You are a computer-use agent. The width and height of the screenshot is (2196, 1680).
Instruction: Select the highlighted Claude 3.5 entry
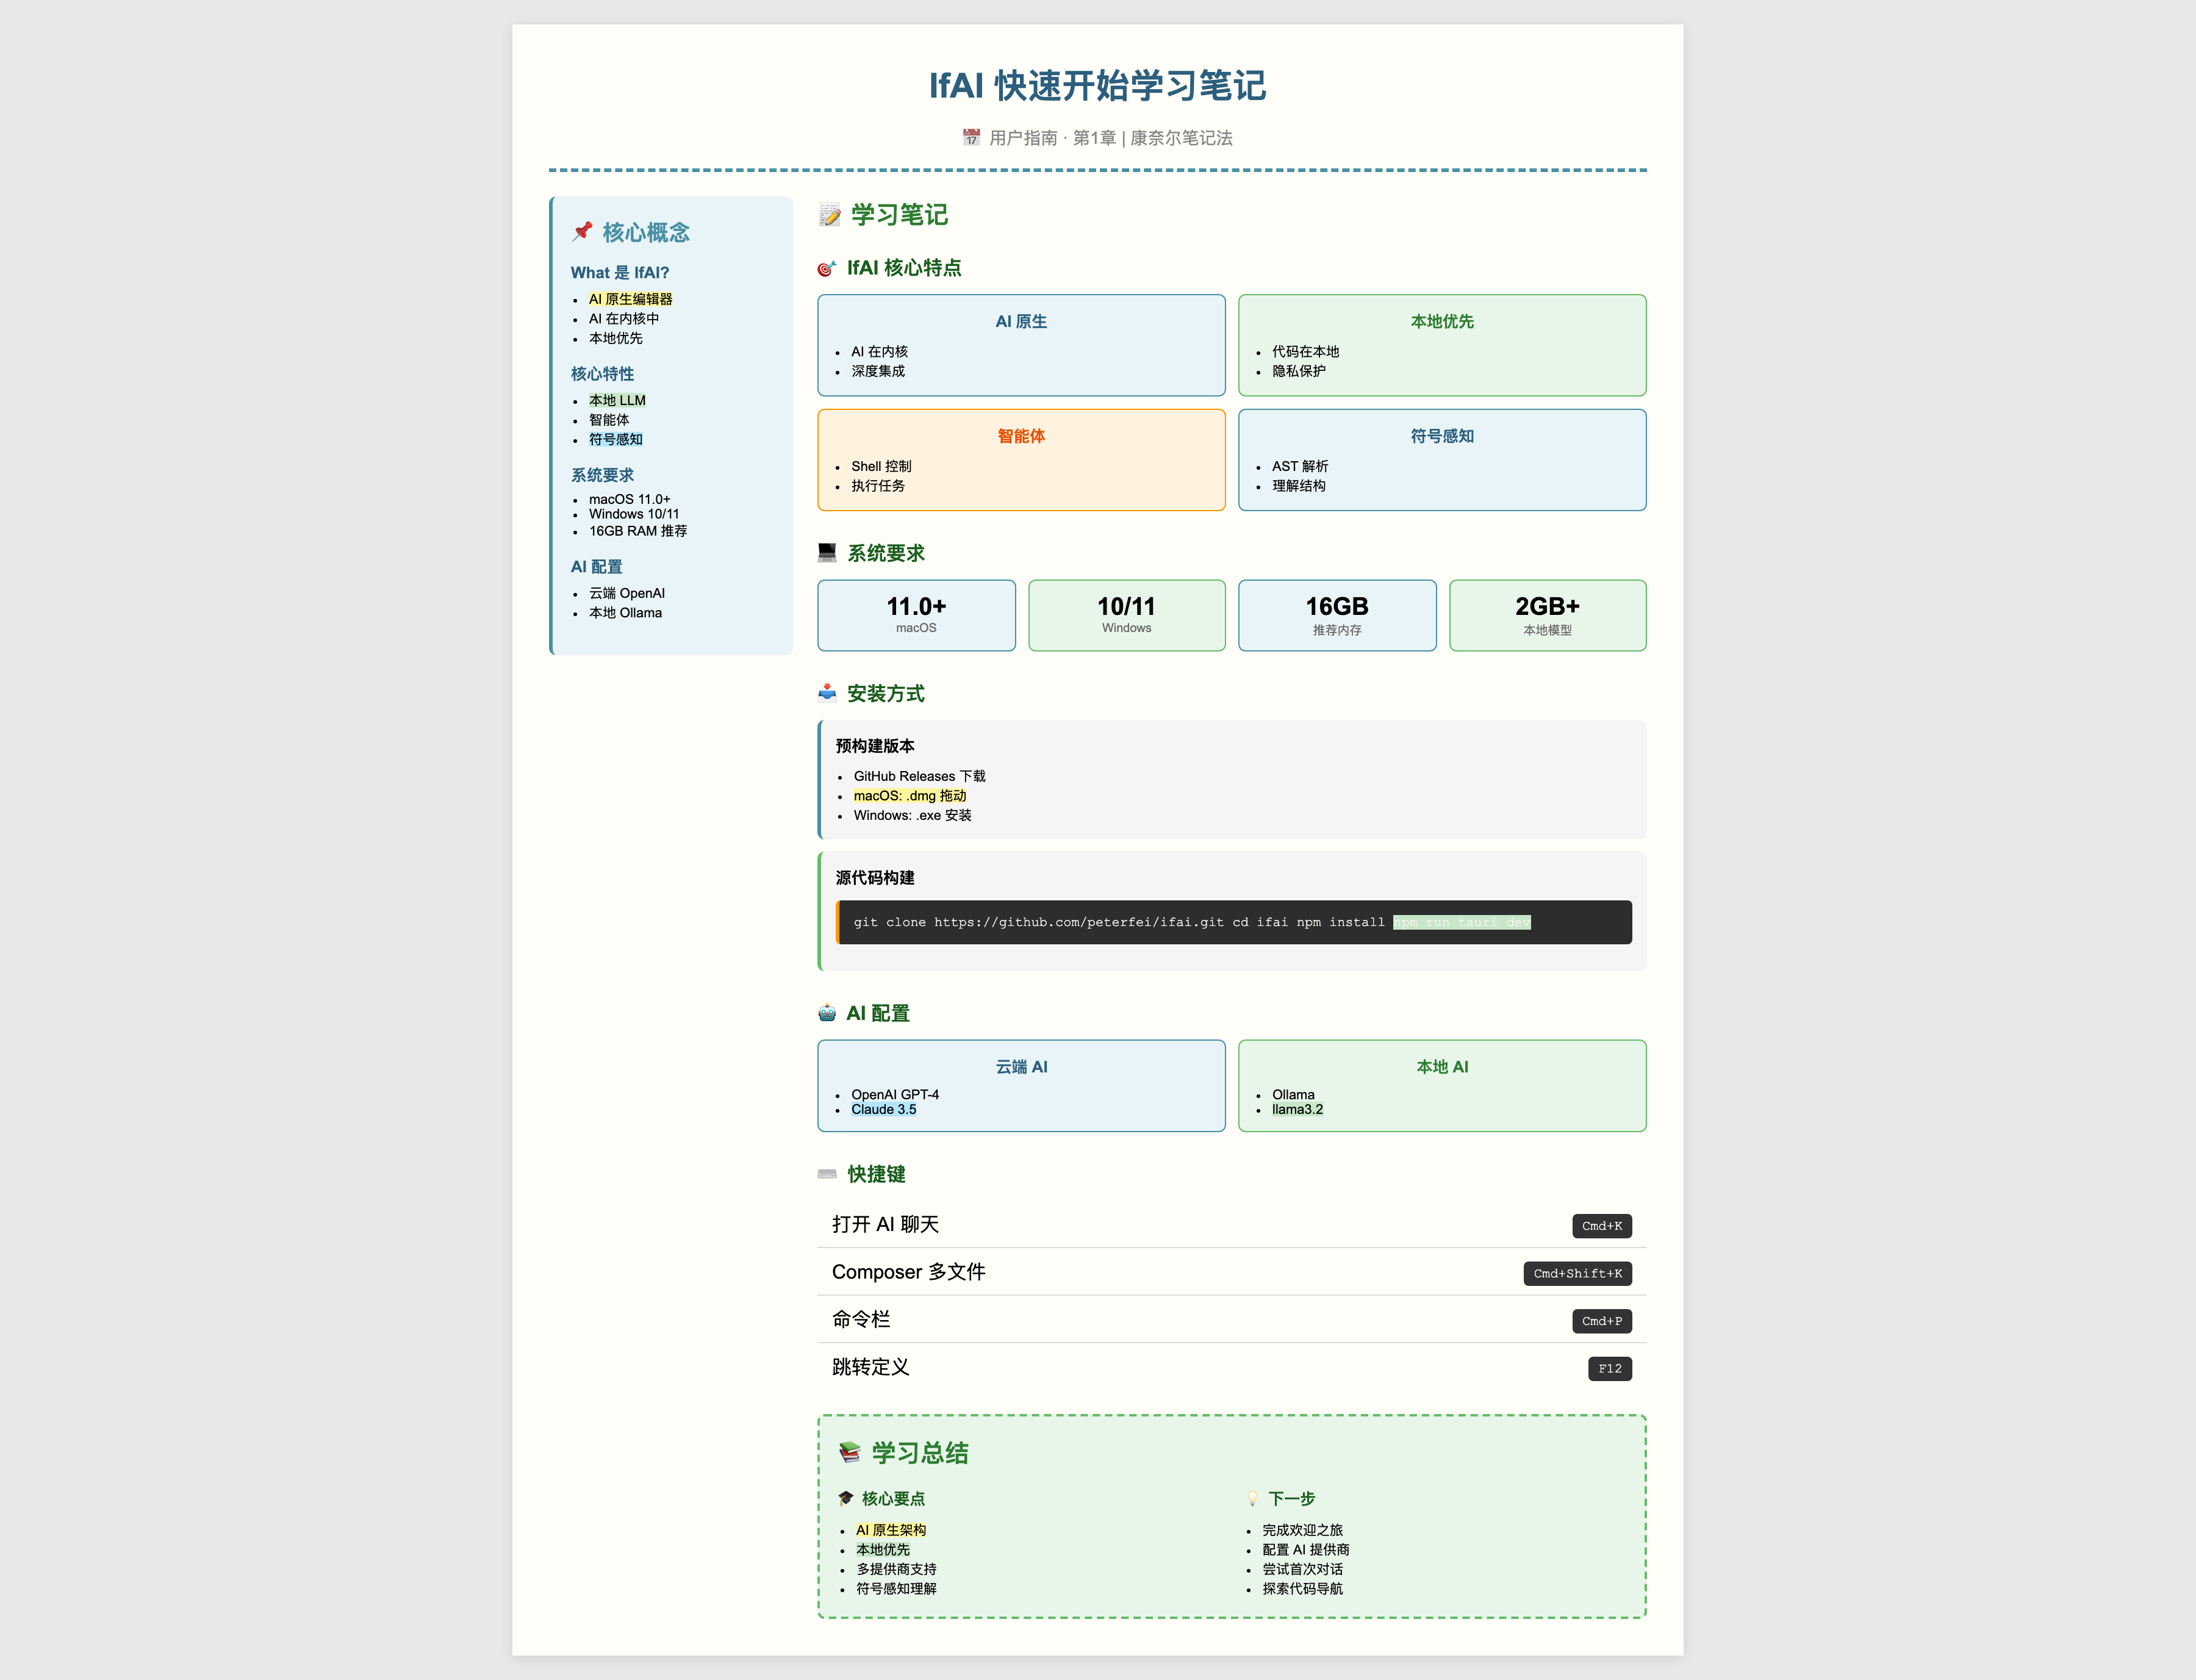pyautogui.click(x=883, y=1109)
